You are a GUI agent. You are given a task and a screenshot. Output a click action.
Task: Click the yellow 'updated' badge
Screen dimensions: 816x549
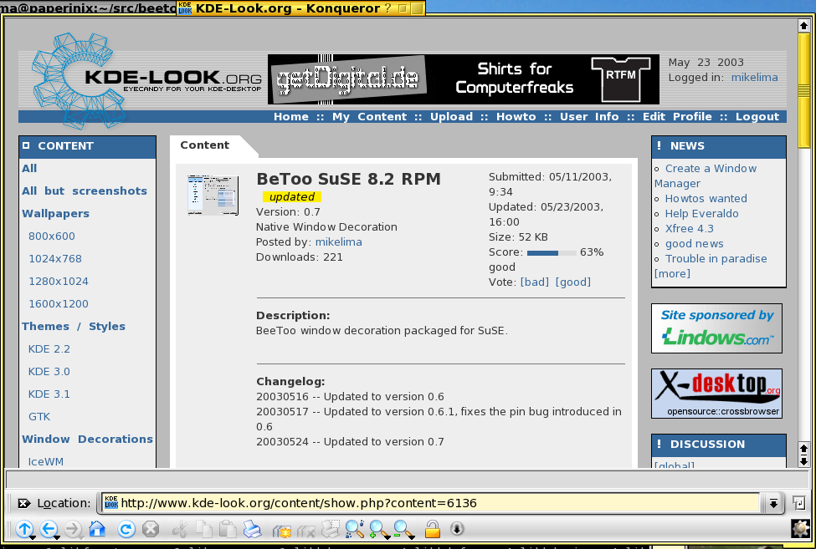pos(291,197)
